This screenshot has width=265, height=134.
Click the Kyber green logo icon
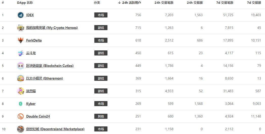21,104
